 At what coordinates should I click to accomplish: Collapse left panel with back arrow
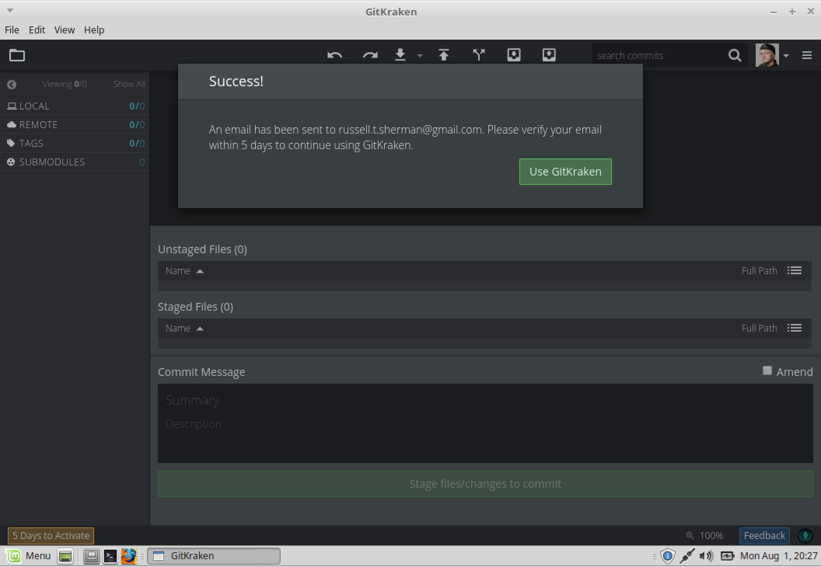point(12,84)
